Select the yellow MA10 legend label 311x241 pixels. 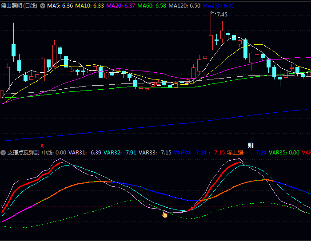click(90, 6)
